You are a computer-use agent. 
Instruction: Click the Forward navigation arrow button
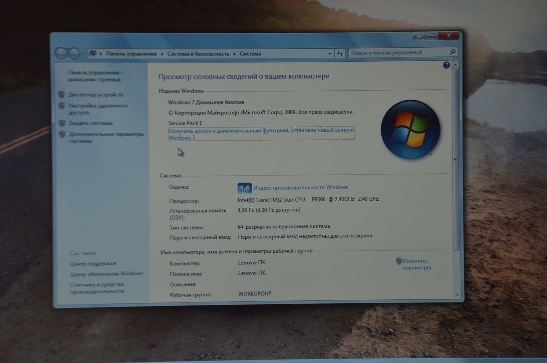pyautogui.click(x=74, y=53)
